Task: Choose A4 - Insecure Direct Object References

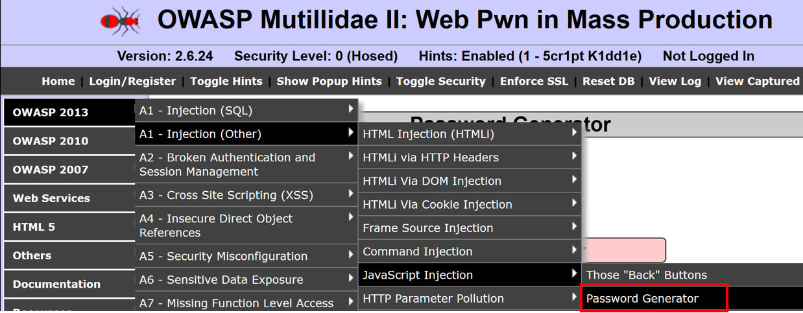Action: pyautogui.click(x=246, y=226)
